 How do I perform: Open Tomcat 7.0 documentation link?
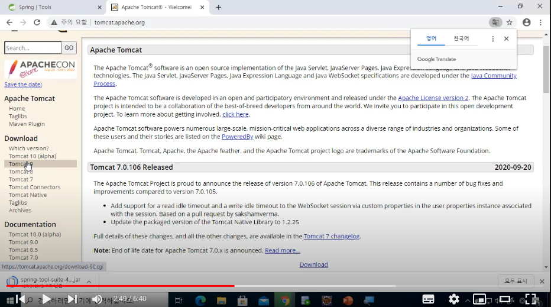point(23,257)
